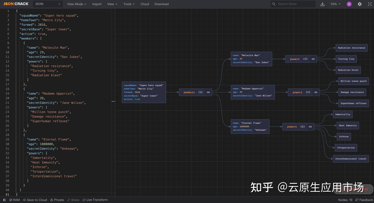Viewport: 374px width, 203px height.
Task: Click the Valid status indicator
Action: pyautogui.click(x=15, y=200)
